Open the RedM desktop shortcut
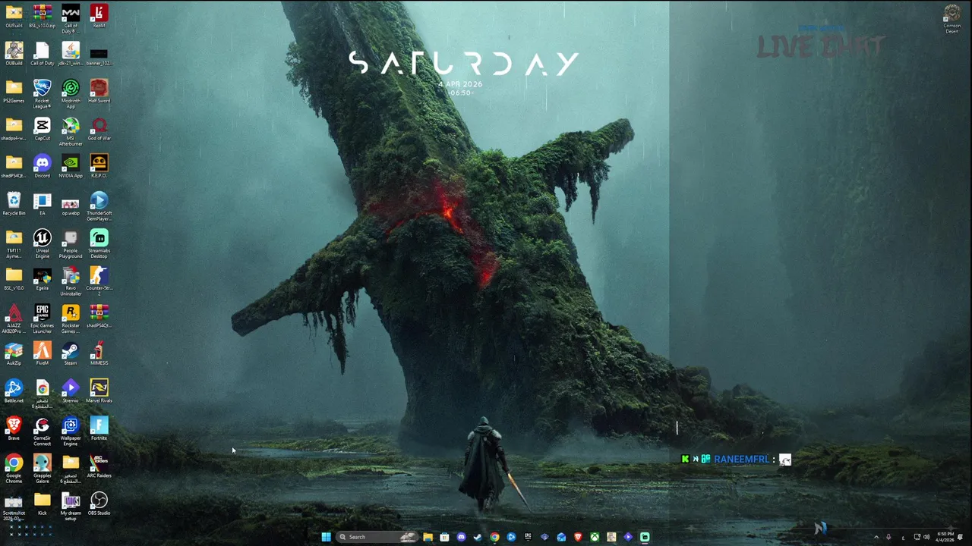972x546 pixels. tap(99, 17)
